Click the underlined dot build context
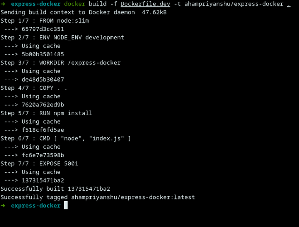This screenshot has height=227, width=299. pyautogui.click(x=289, y=4)
